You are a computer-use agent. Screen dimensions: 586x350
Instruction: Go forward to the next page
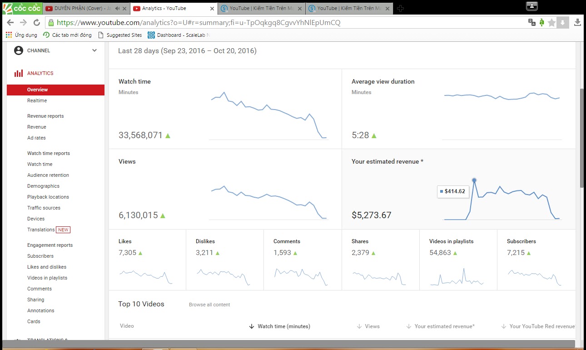click(24, 23)
